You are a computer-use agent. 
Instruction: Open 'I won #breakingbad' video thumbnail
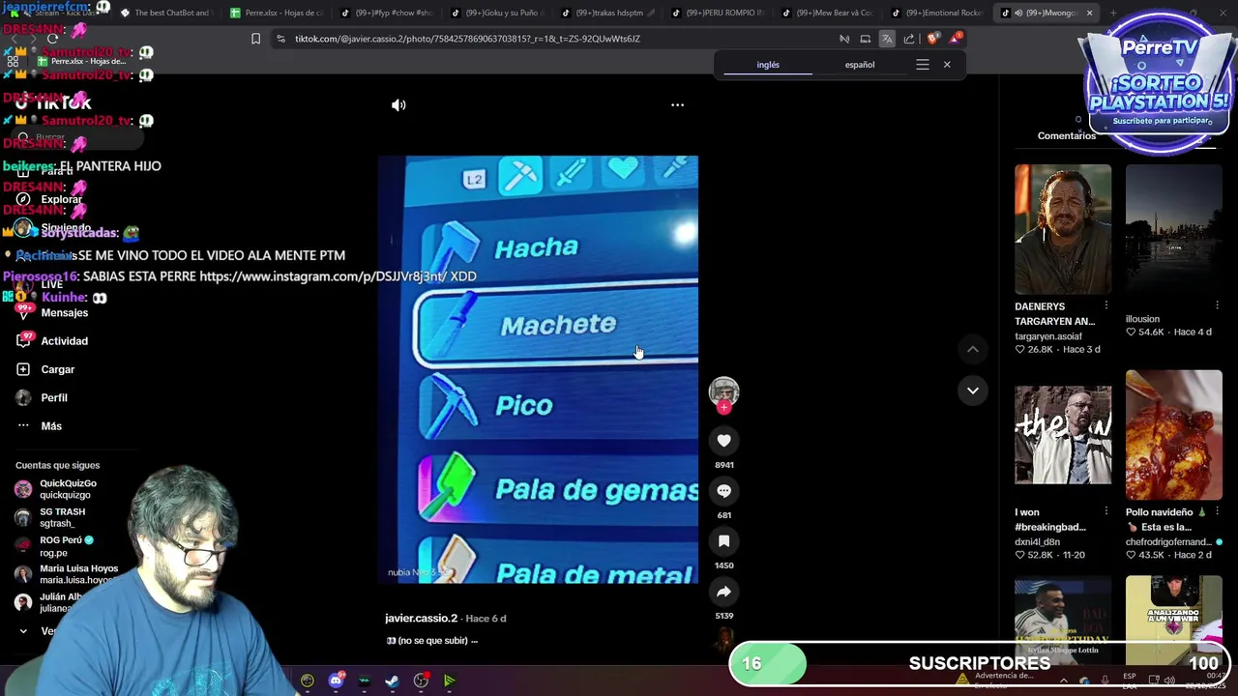tap(1063, 435)
